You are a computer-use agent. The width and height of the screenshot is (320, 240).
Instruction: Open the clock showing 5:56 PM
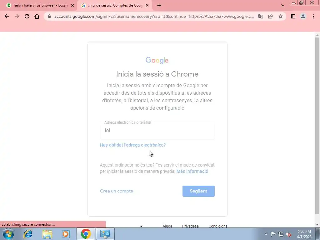click(304, 234)
